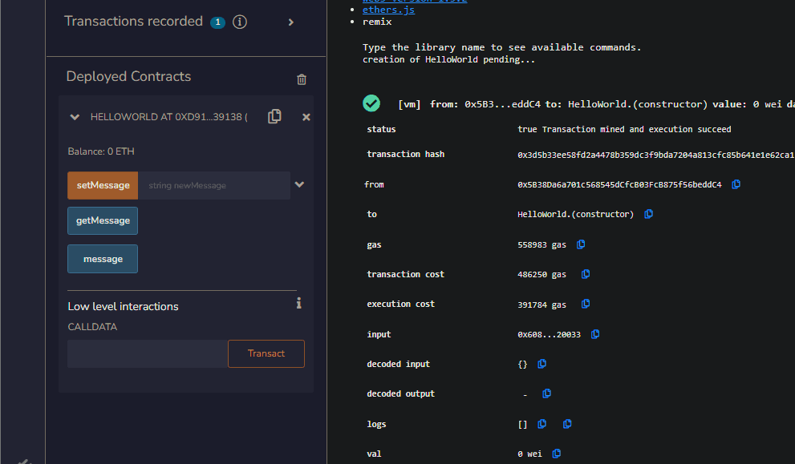This screenshot has height=464, width=795.
Task: Copy the HELLOWORLD contract address
Action: 274,116
